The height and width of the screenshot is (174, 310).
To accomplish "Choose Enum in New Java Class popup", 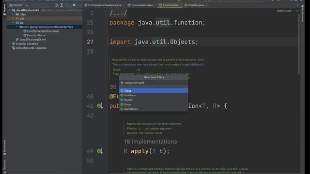I will [x=154, y=104].
